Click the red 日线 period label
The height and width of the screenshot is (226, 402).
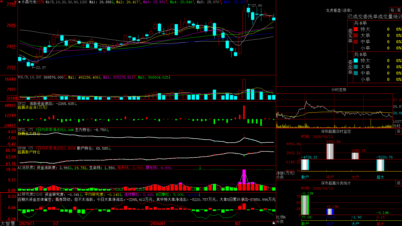pos(40,2)
